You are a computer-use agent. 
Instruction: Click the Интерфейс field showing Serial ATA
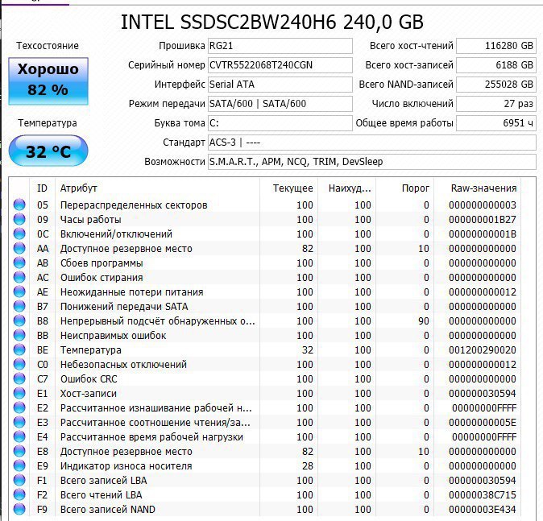click(x=280, y=85)
